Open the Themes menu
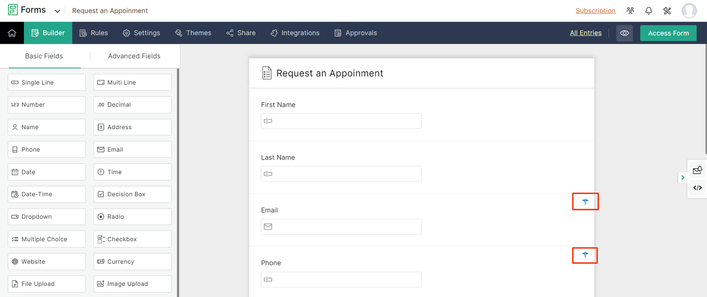 [193, 33]
